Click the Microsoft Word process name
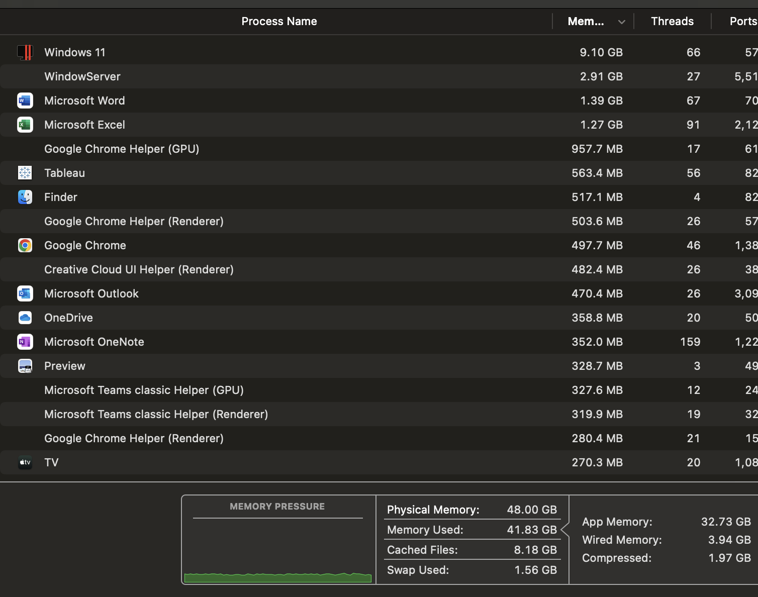 pyautogui.click(x=84, y=101)
